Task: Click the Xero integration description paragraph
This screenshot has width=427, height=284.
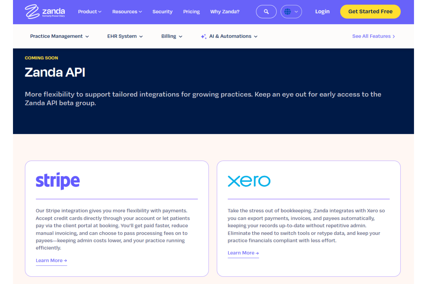Action: coord(306,226)
